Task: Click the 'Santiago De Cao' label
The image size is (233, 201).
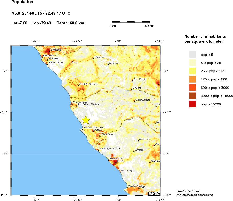Action: (x=110, y=148)
